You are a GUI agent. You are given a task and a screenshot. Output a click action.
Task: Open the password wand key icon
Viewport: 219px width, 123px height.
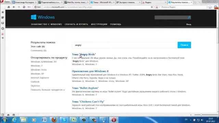coord(29,7)
